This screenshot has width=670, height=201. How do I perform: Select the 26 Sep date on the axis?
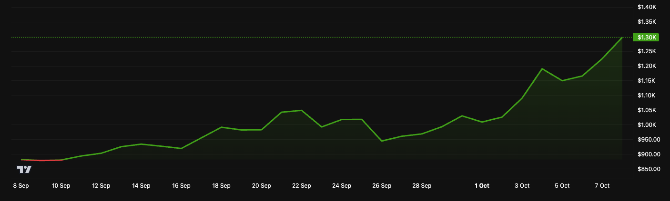[381, 186]
